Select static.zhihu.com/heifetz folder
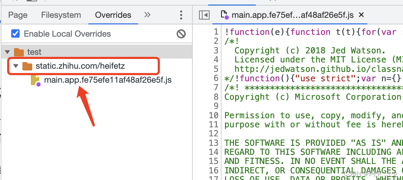The height and width of the screenshot is (180, 403). [x=80, y=66]
